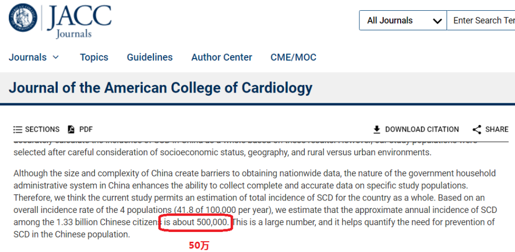The width and height of the screenshot is (515, 252).
Task: Click the PDF document icon
Action: [71, 130]
